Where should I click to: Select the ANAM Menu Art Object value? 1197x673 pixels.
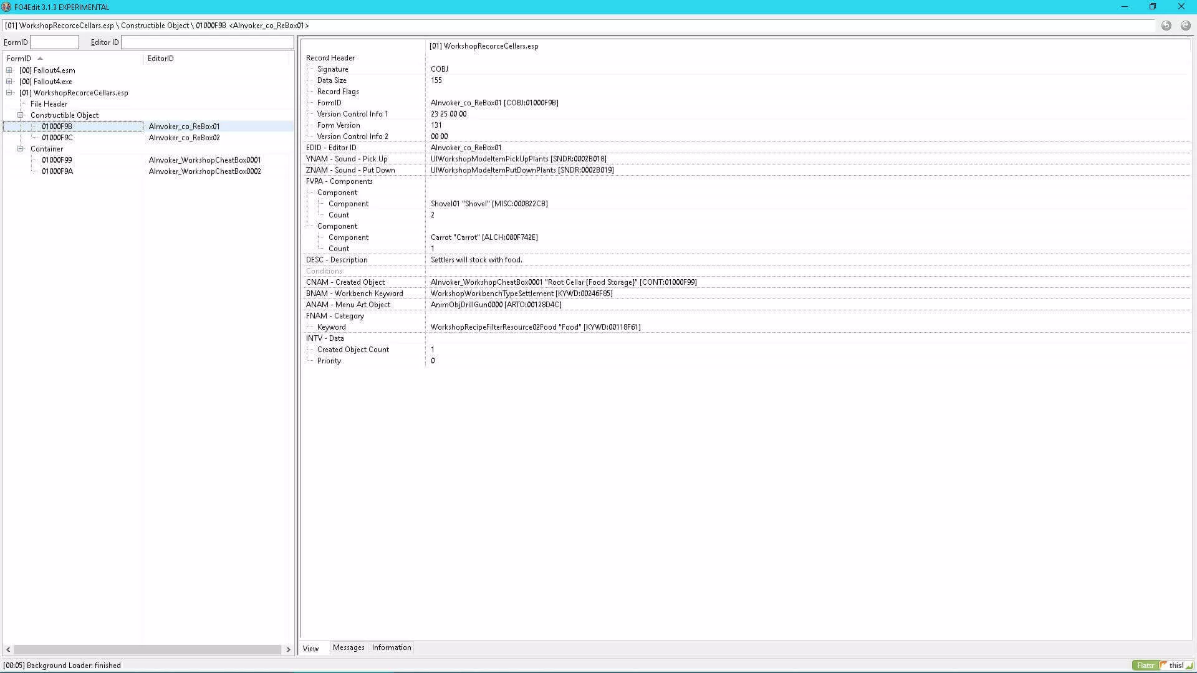pos(496,305)
